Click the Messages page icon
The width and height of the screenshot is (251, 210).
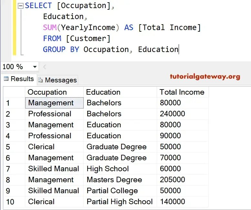point(40,80)
